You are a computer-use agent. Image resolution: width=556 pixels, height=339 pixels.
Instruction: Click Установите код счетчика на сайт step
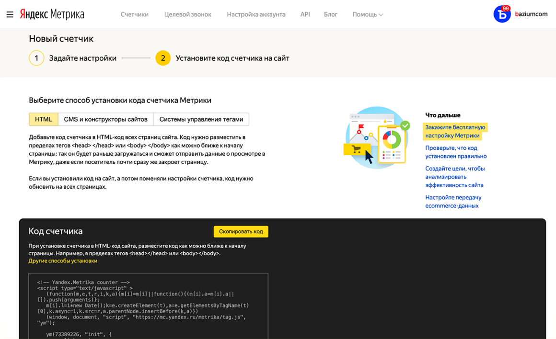coord(232,58)
